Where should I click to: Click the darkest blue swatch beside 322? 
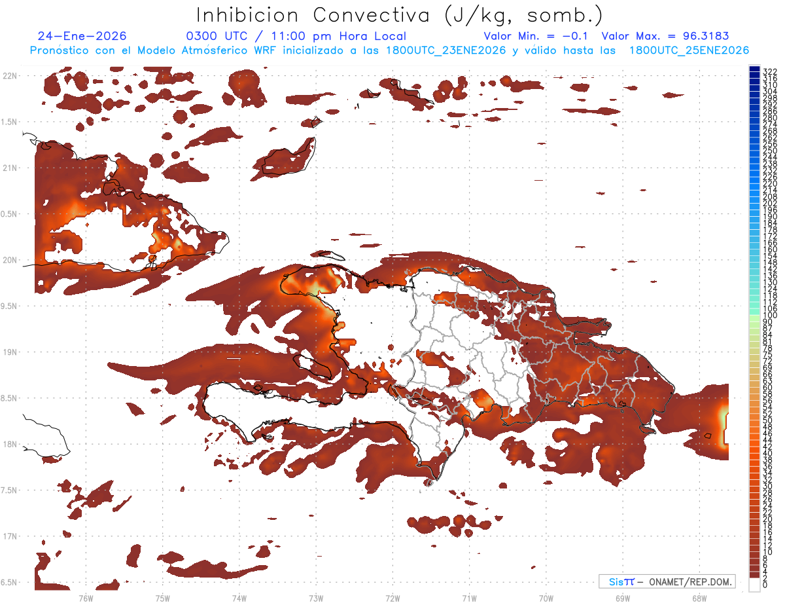pyautogui.click(x=754, y=69)
